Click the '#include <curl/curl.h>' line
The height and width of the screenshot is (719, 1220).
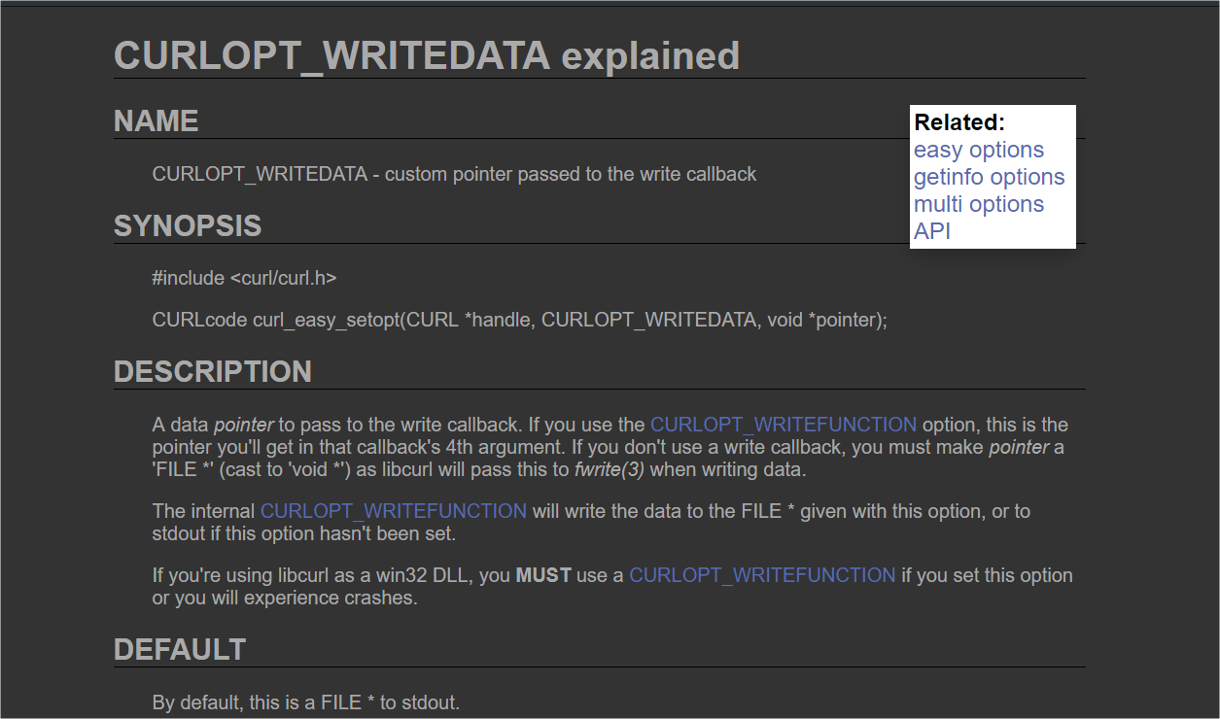(244, 278)
